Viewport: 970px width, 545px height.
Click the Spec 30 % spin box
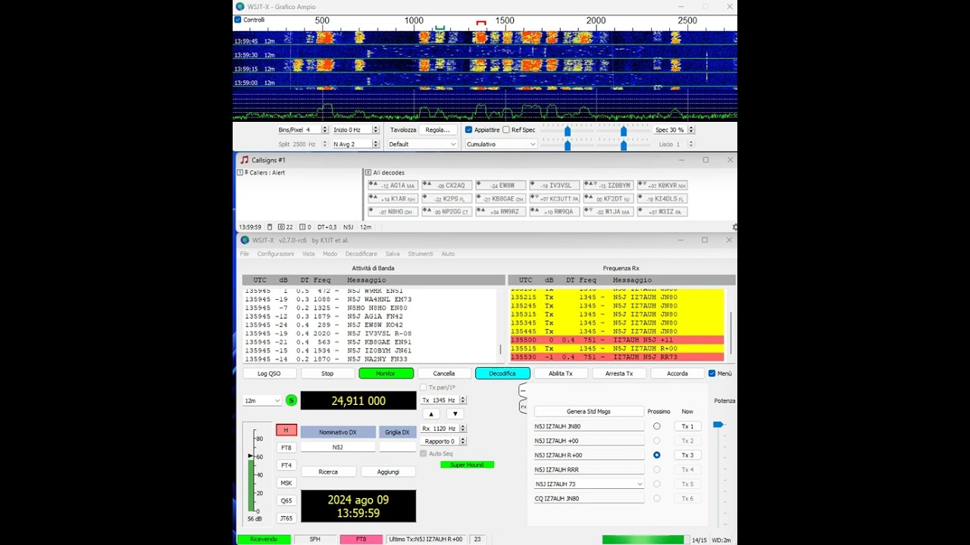point(674,130)
